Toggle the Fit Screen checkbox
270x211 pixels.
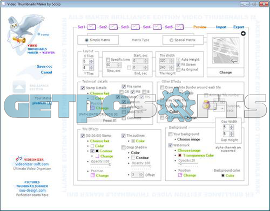178,65
